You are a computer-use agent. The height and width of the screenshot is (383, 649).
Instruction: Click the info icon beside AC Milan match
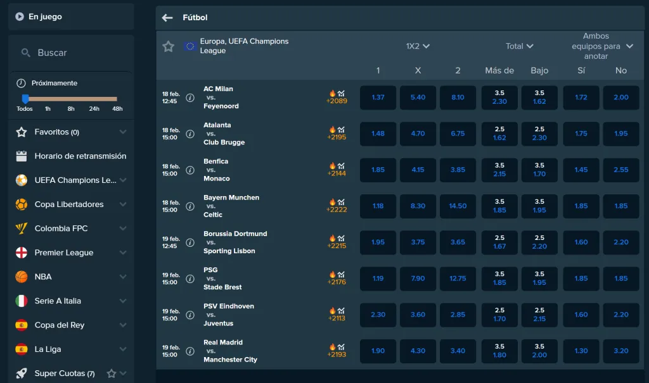point(191,97)
